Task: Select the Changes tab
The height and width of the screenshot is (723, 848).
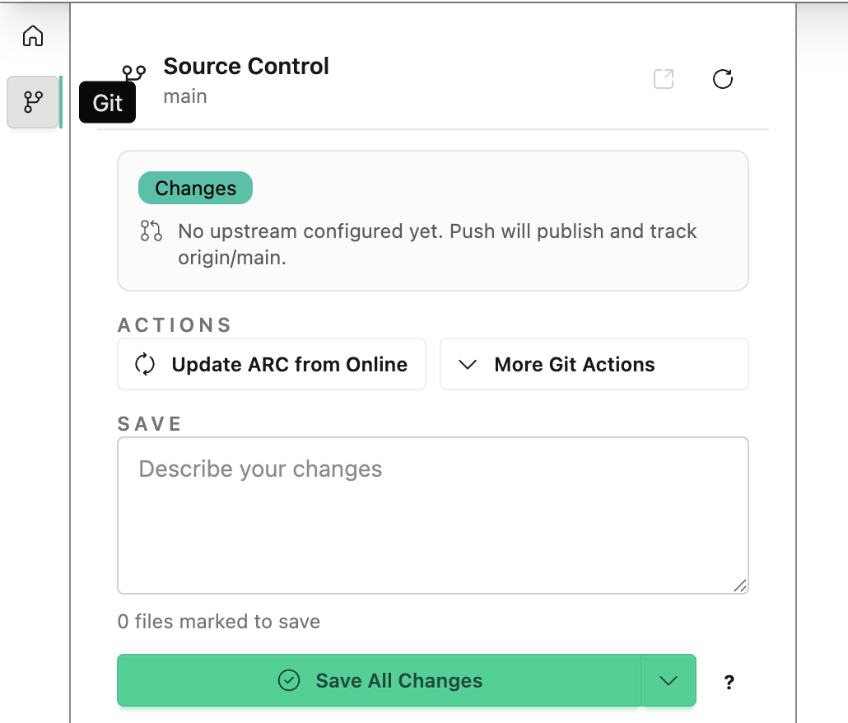Action: (195, 188)
